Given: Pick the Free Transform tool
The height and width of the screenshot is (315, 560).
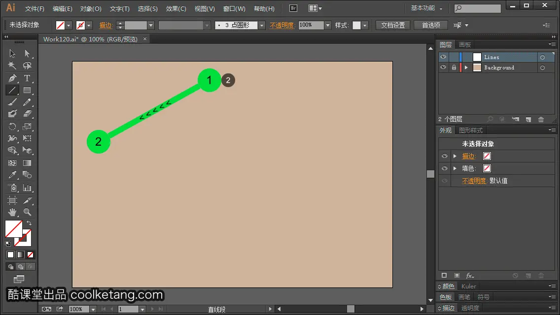Looking at the screenshot, I should pyautogui.click(x=27, y=138).
